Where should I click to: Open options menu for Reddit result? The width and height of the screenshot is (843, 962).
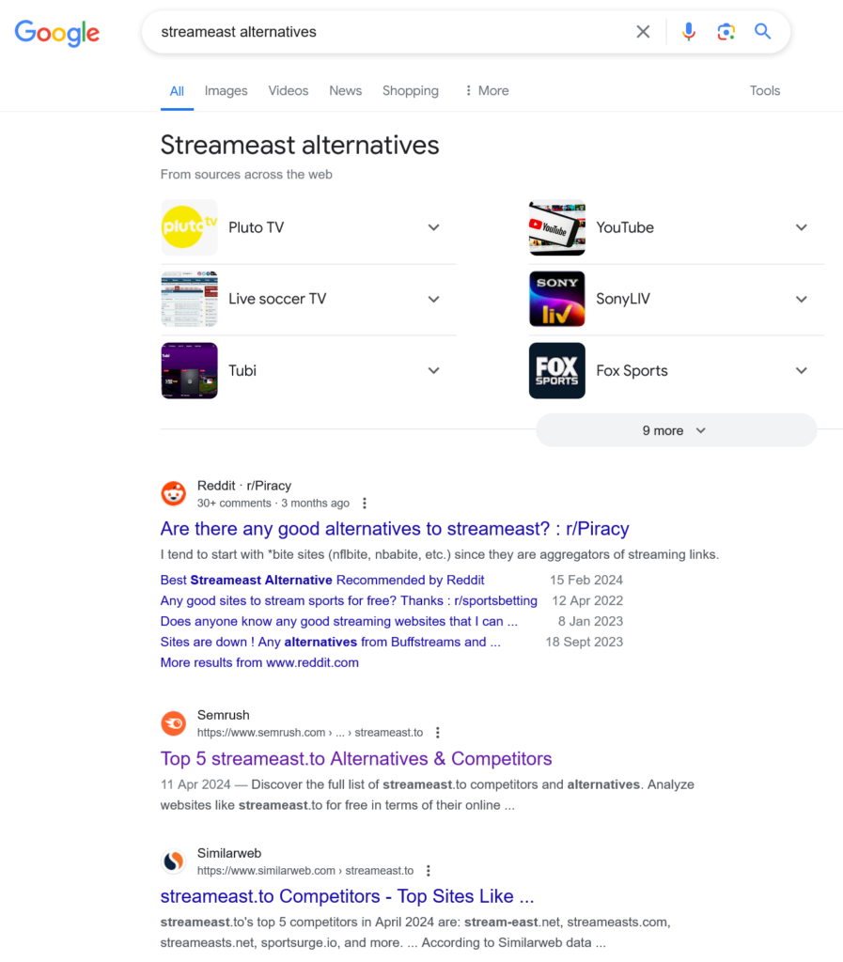pos(366,504)
